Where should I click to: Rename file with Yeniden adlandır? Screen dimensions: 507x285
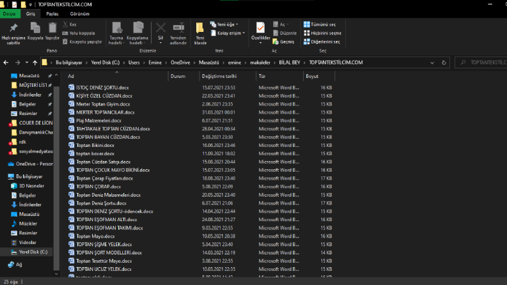(178, 34)
